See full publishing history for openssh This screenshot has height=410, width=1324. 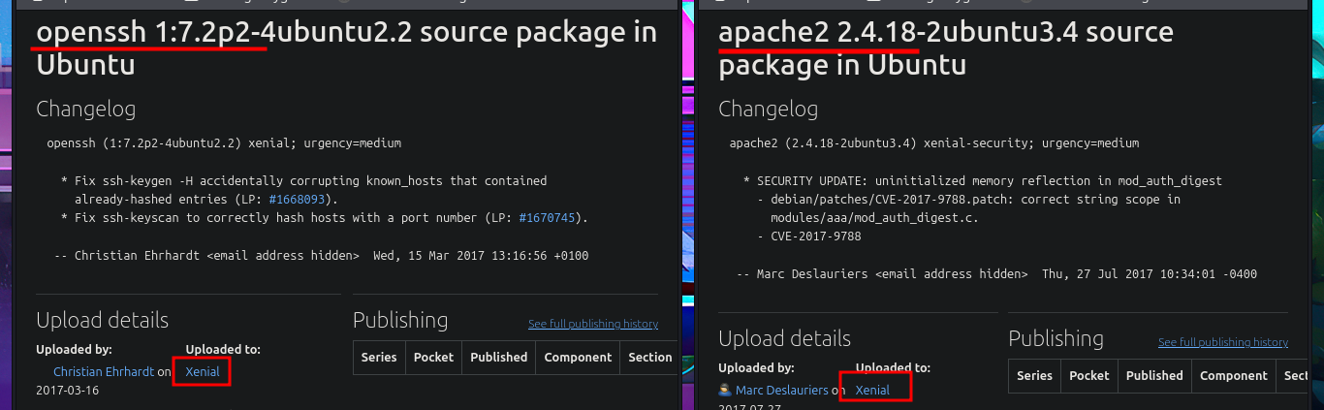[x=592, y=324]
